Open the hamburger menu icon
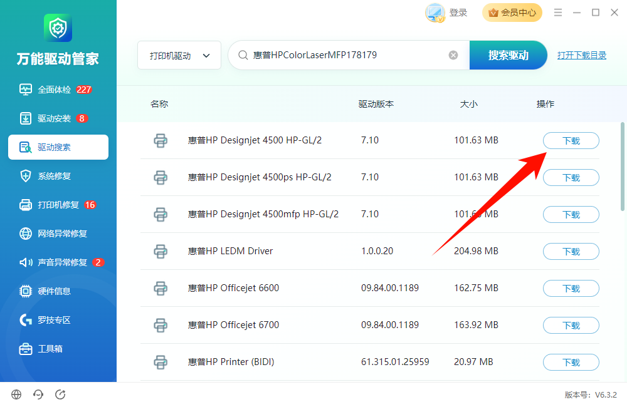The width and height of the screenshot is (627, 407). point(558,13)
